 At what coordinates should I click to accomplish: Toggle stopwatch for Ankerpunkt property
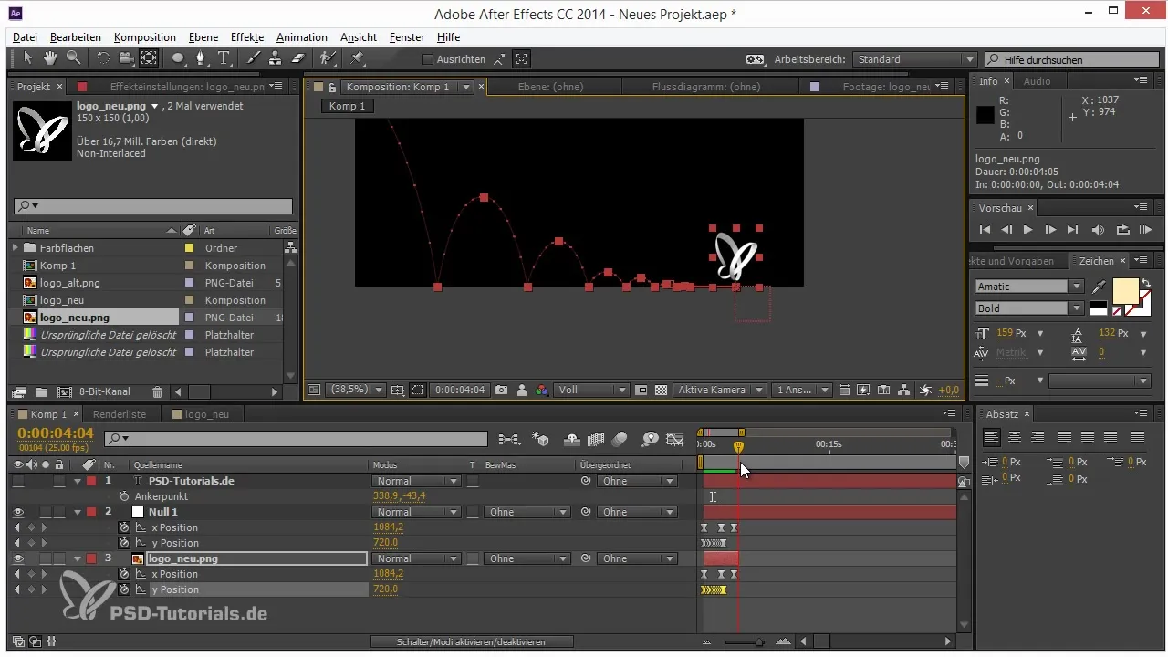click(125, 496)
